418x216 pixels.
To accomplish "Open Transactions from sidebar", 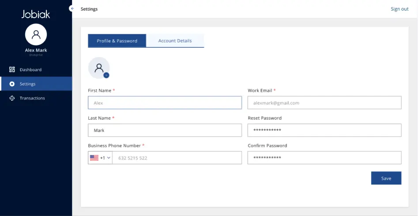I will coord(36,98).
